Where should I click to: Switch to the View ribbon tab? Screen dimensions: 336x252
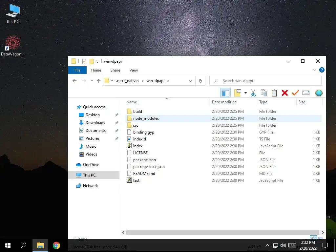[x=134, y=70]
